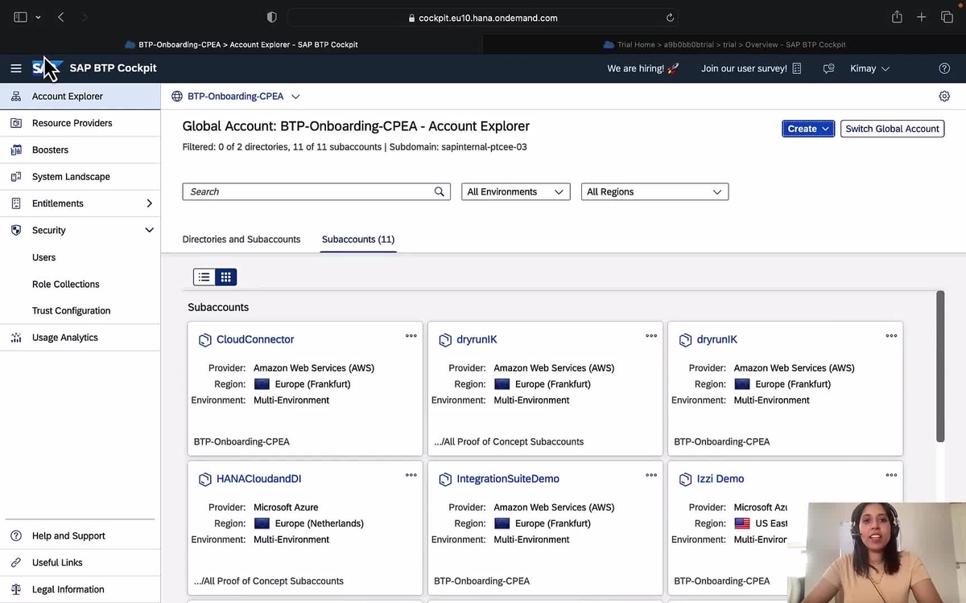This screenshot has width=966, height=603.
Task: Open the feedback chat icon beside Kimay
Action: 828,68
